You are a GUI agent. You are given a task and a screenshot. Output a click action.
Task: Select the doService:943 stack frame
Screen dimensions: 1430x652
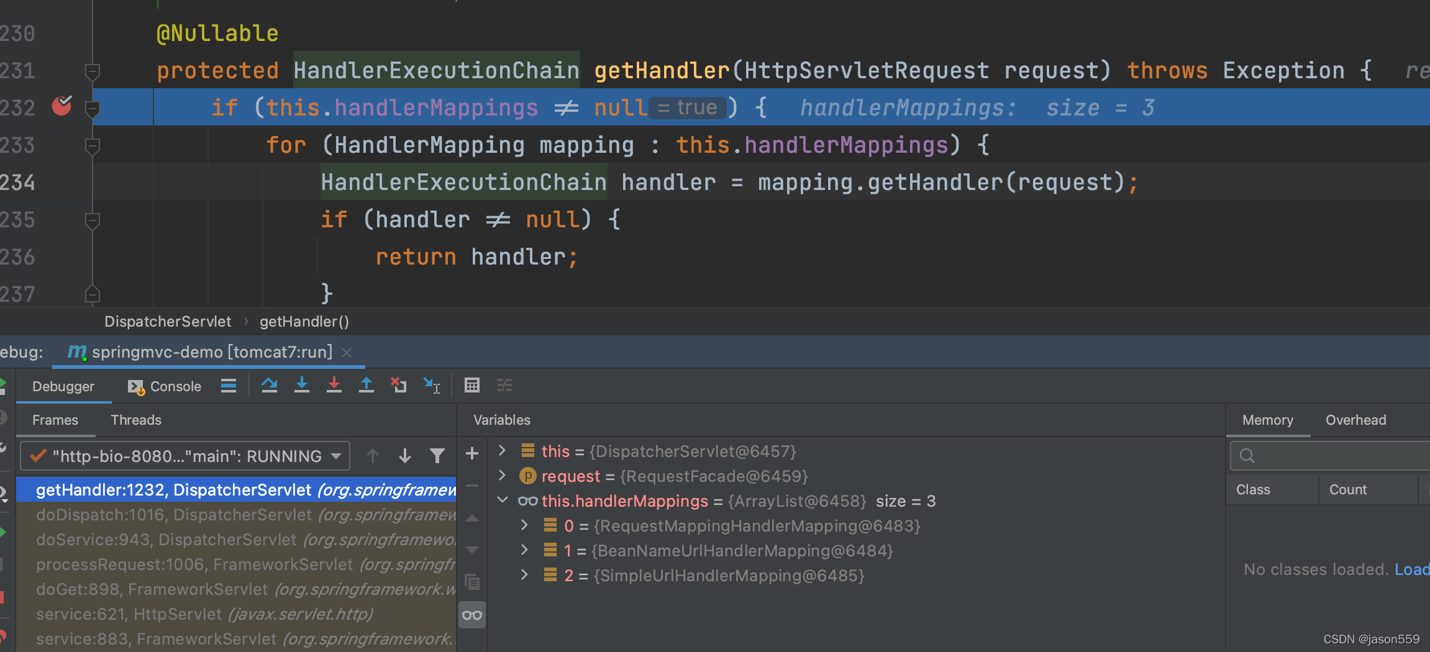click(x=236, y=540)
